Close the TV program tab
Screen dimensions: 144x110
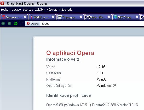click(x=81, y=17)
